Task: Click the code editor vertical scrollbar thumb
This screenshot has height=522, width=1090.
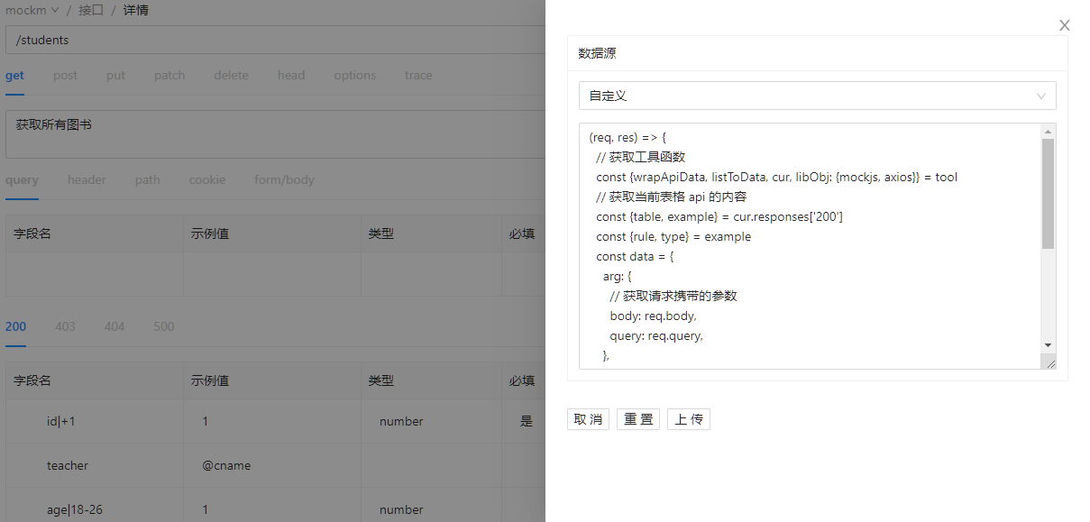Action: click(x=1048, y=193)
